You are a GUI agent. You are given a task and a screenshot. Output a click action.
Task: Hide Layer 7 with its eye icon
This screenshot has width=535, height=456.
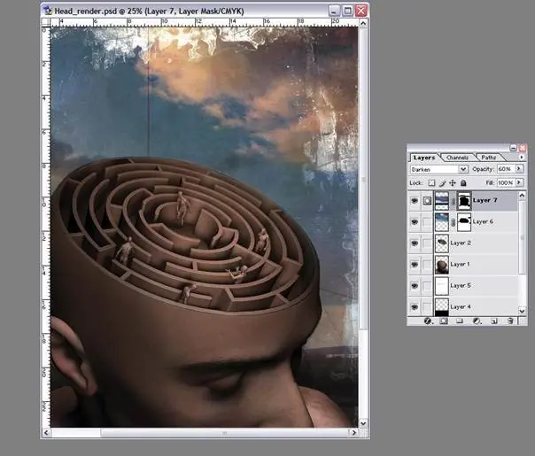tap(415, 200)
